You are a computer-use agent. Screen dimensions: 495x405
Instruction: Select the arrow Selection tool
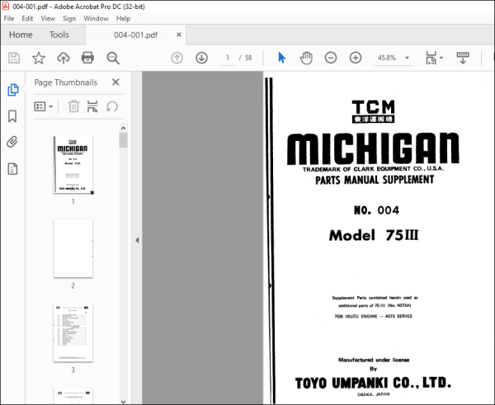coord(281,58)
